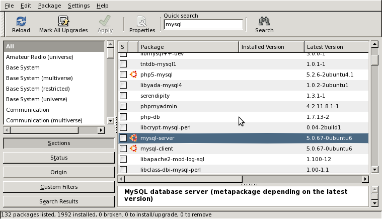Click the Apply checkmark icon

click(x=105, y=21)
